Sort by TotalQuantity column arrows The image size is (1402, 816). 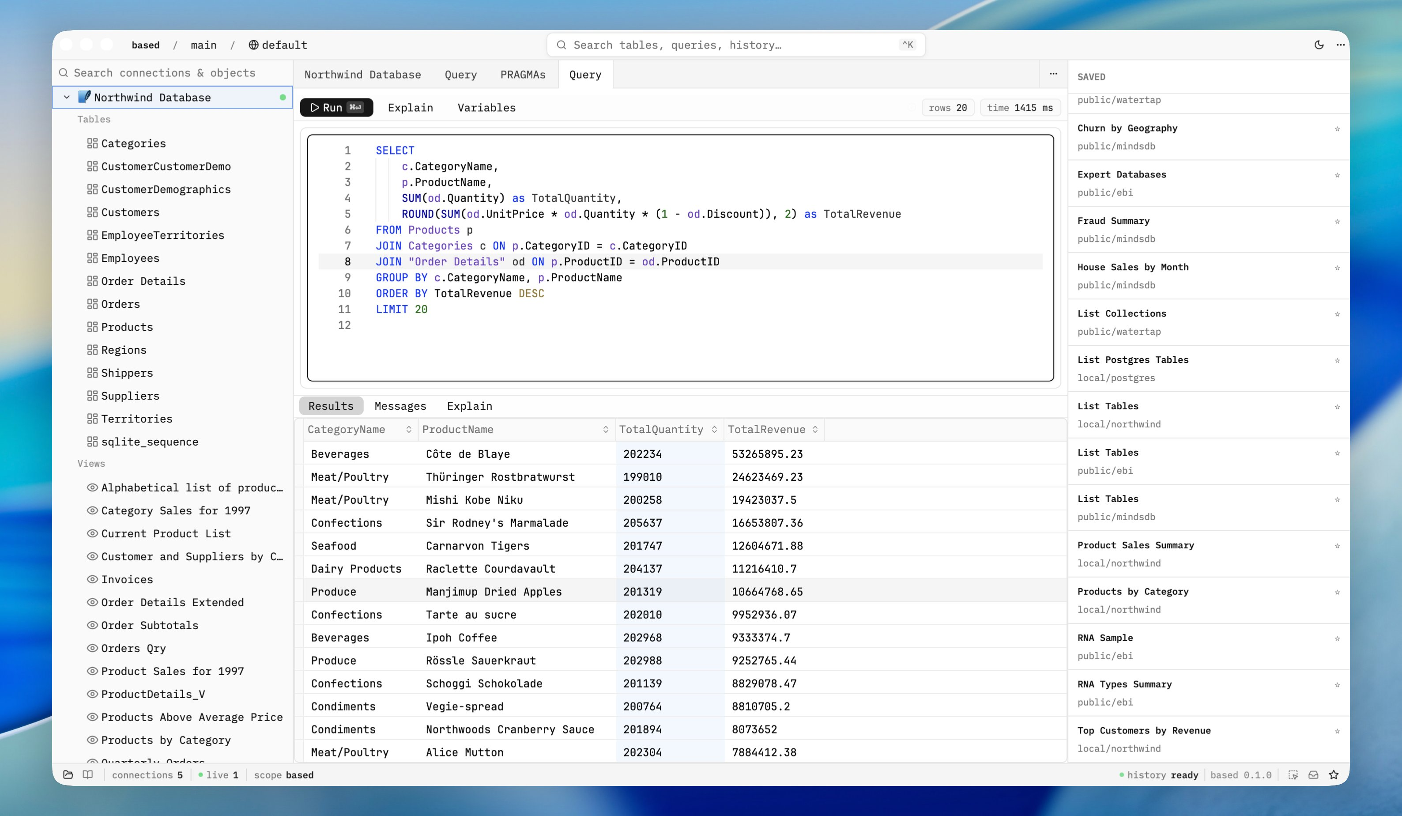(x=714, y=429)
